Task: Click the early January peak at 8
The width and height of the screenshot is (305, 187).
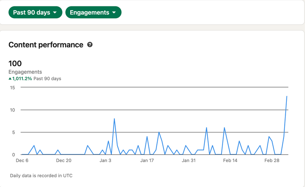Action: pos(114,119)
